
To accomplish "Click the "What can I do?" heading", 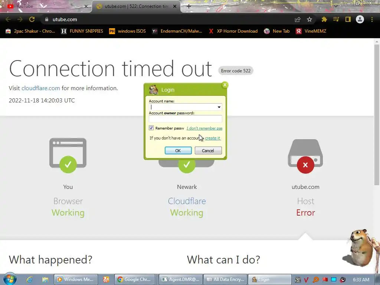I will click(223, 260).
